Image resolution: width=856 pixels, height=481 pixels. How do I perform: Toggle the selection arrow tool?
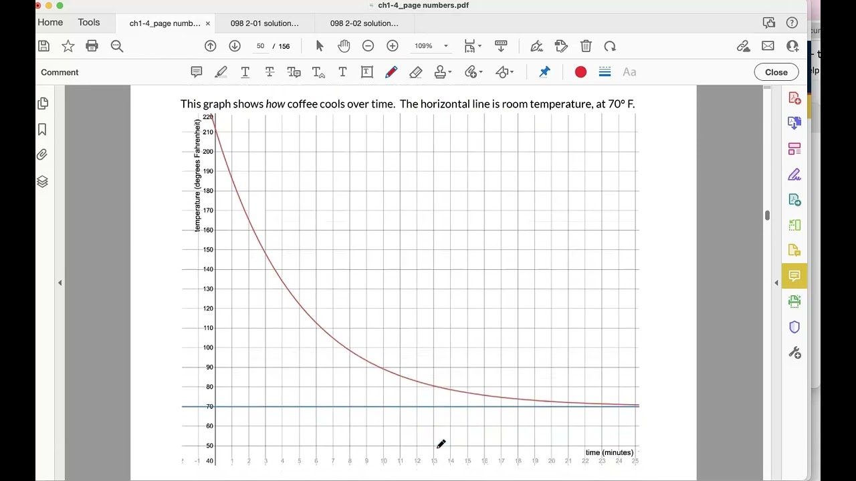click(320, 46)
